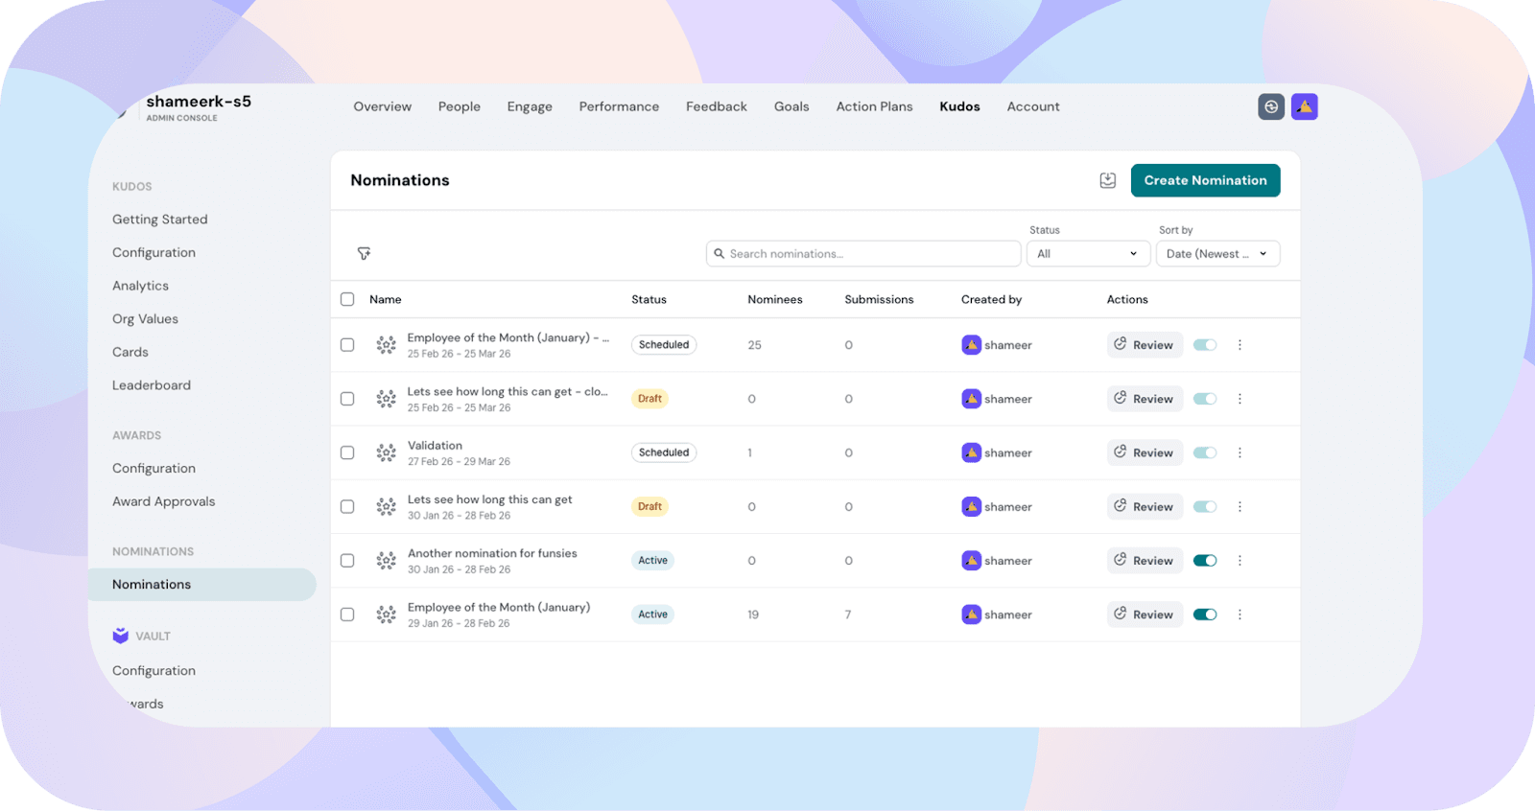This screenshot has height=811, width=1535.
Task: Click the Create Nomination button
Action: click(x=1205, y=180)
